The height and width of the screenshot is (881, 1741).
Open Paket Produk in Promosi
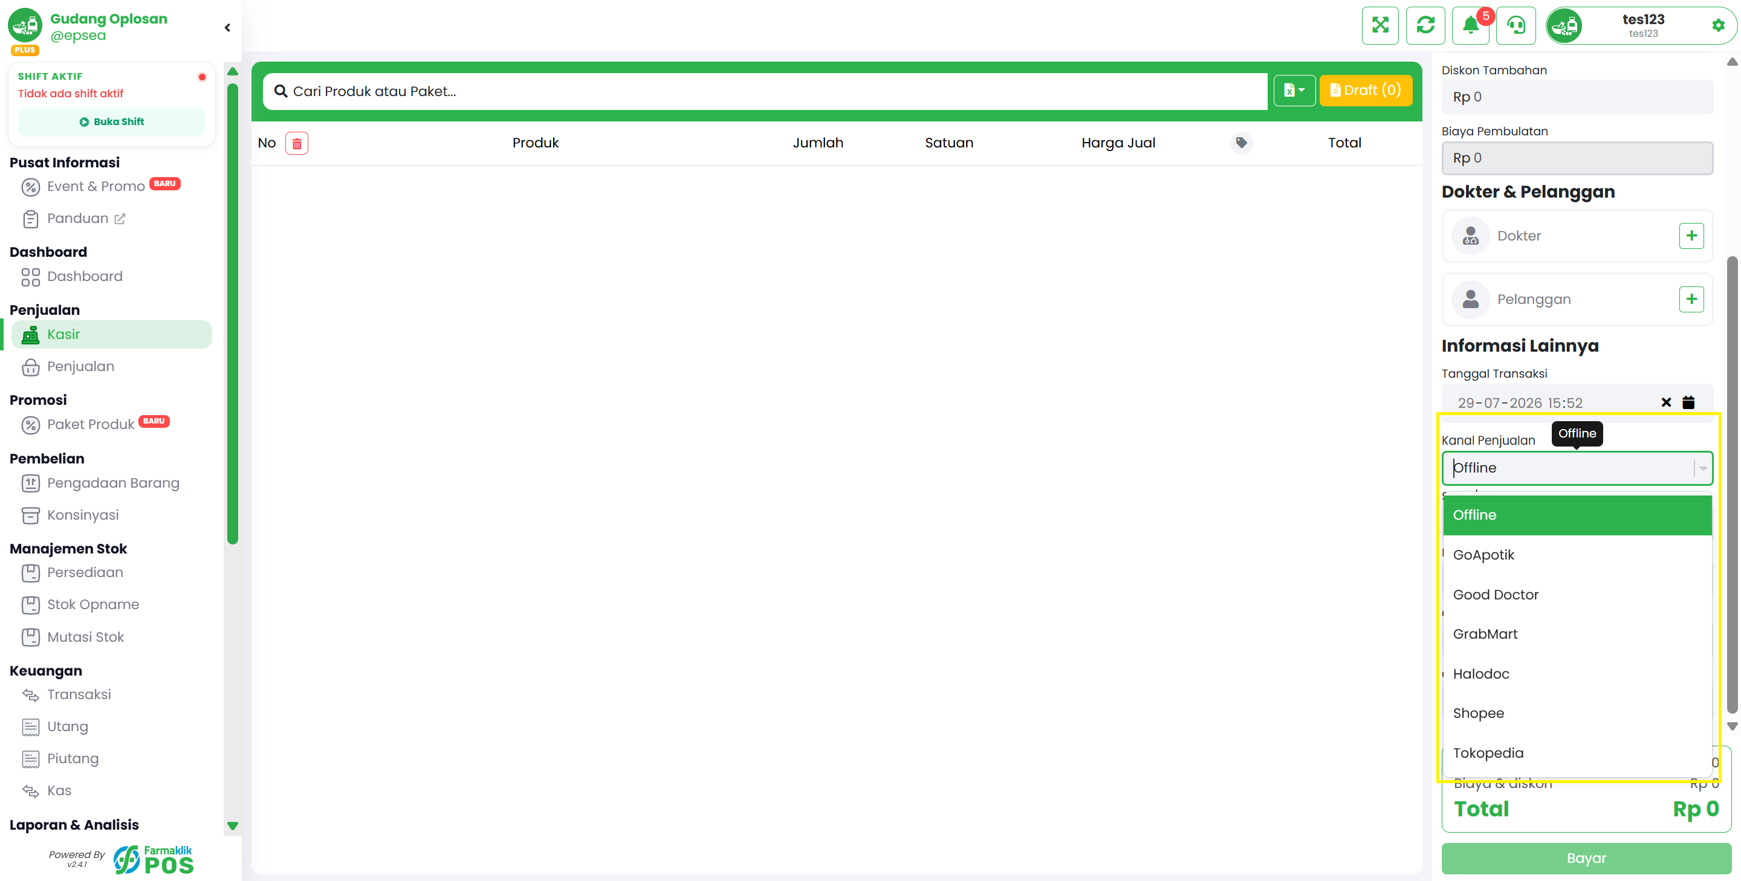point(111,424)
